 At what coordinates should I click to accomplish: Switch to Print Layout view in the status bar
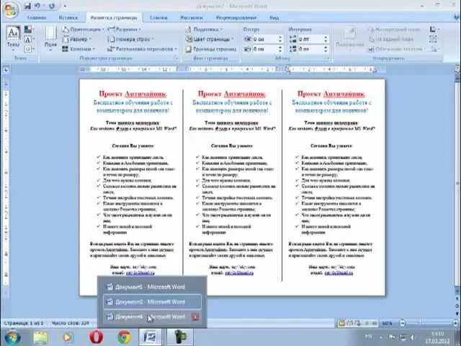[x=342, y=324]
